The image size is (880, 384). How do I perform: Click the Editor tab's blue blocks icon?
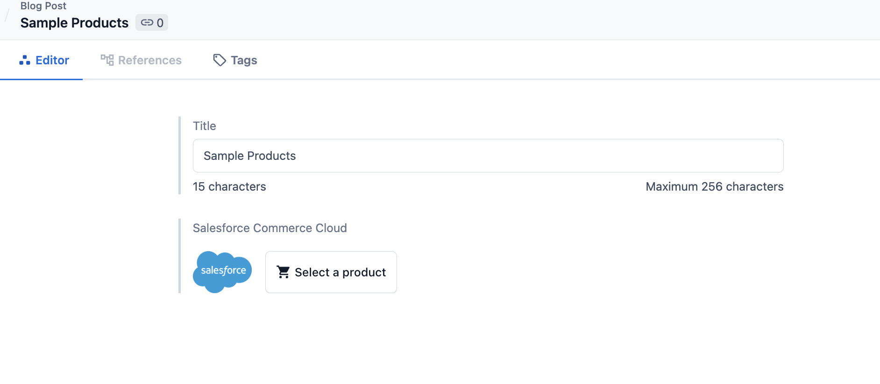point(25,60)
